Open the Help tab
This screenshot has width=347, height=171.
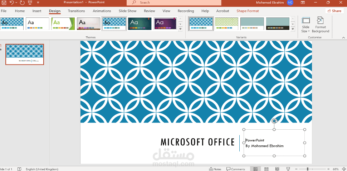[205, 11]
